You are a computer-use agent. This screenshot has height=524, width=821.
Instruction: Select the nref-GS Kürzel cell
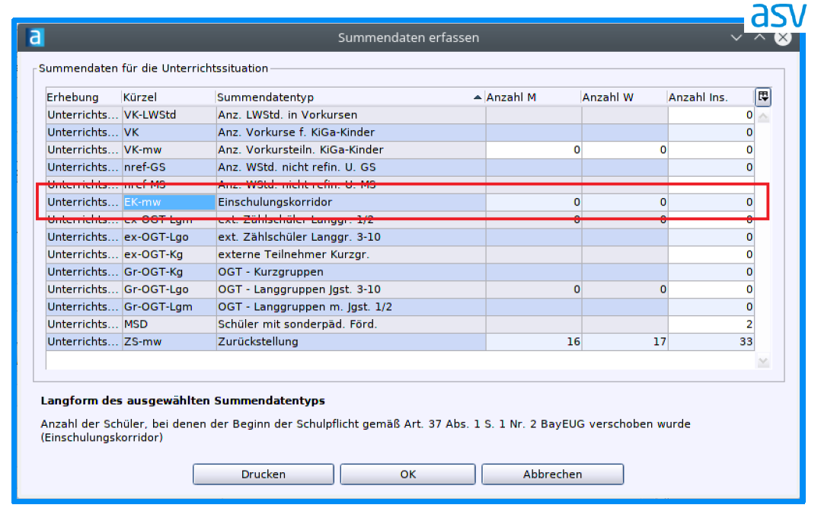coord(168,168)
